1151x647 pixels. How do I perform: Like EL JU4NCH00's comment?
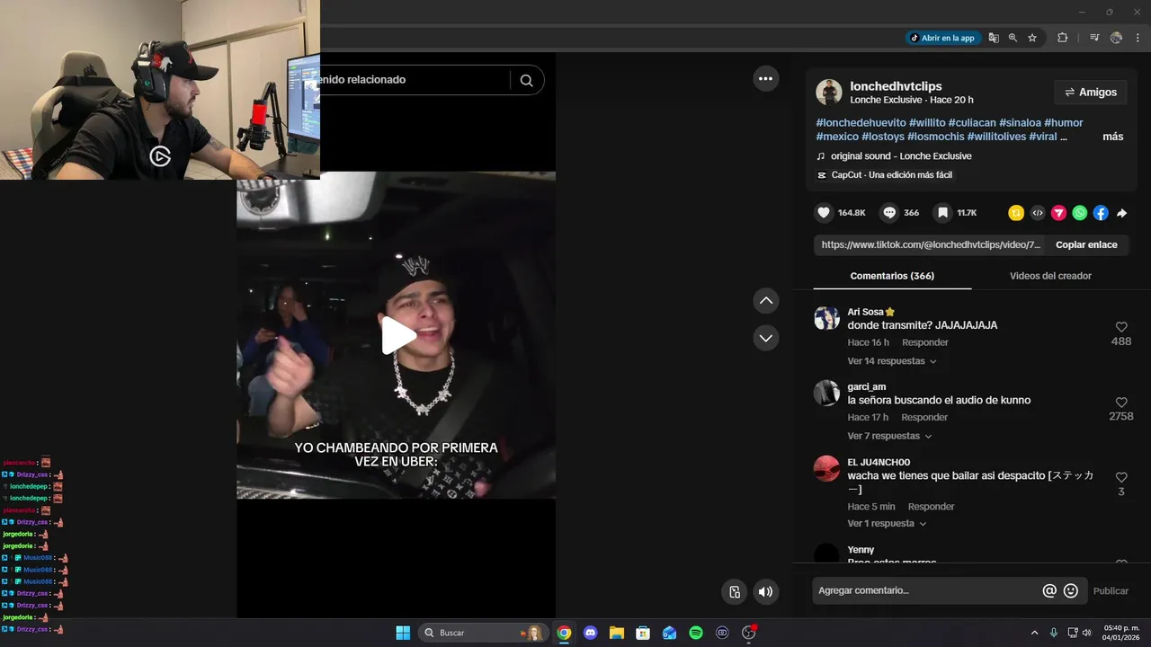click(1121, 477)
